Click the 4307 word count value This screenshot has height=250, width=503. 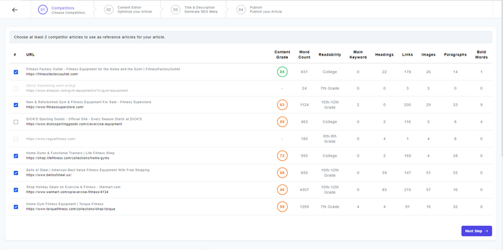point(304,190)
